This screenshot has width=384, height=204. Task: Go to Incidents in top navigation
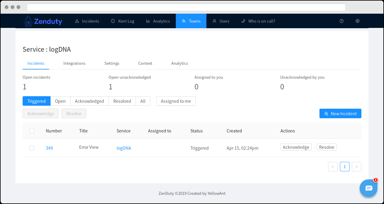[x=87, y=21]
